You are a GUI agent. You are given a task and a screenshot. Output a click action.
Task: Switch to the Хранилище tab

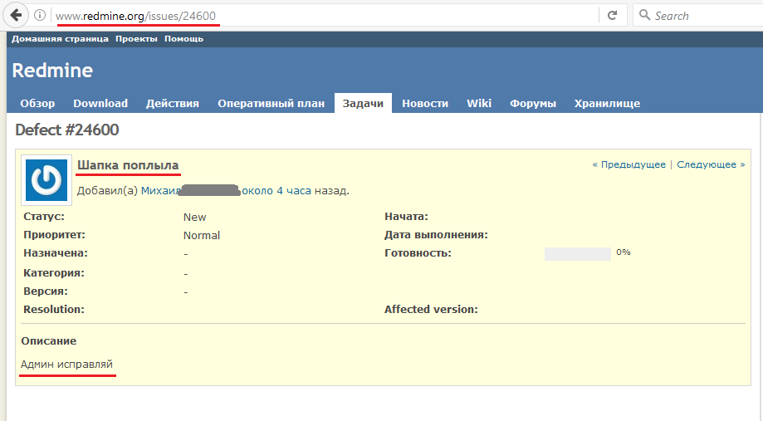pos(607,103)
